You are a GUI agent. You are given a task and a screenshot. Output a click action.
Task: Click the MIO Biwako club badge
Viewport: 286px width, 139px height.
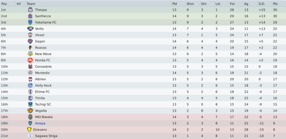(30, 117)
